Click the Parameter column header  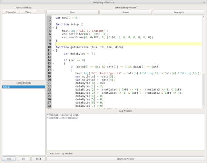[11, 12]
